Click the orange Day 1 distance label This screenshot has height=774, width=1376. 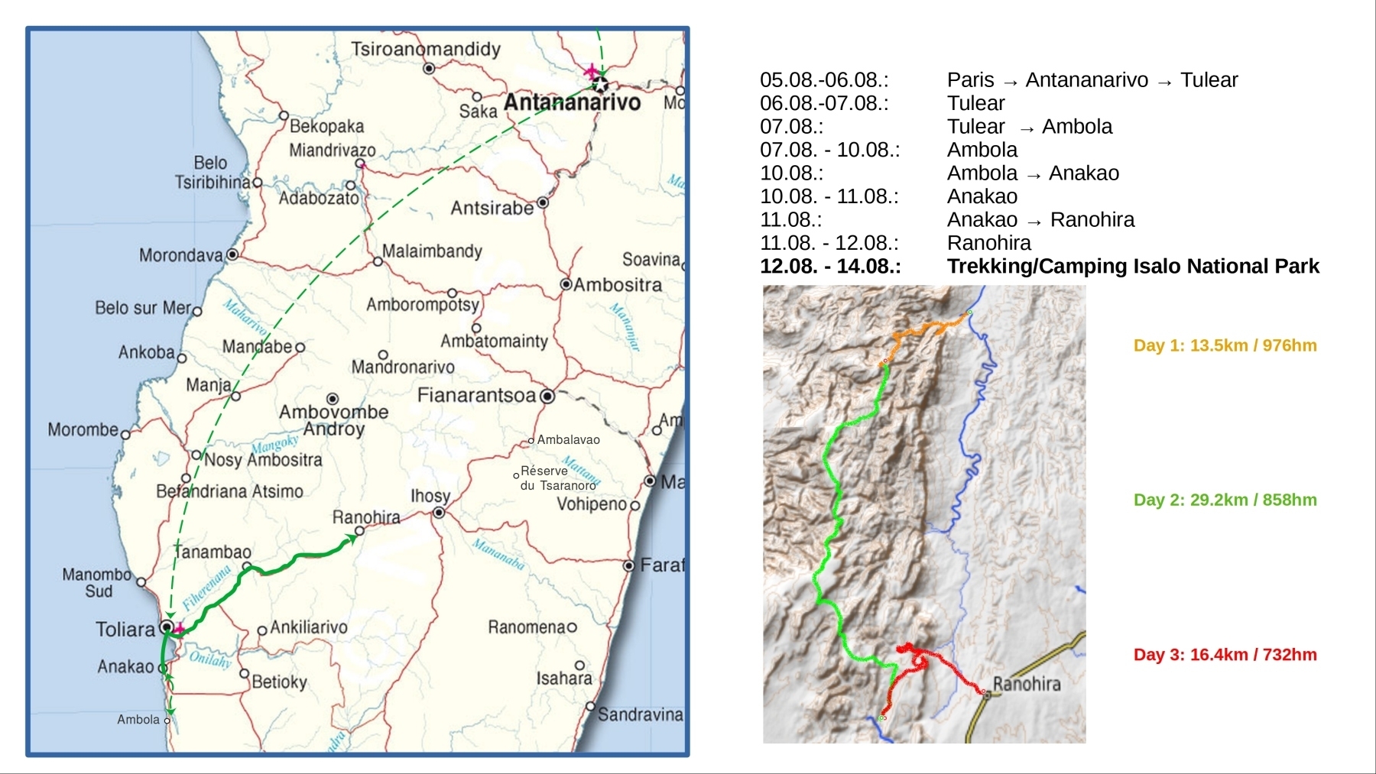tap(1225, 345)
